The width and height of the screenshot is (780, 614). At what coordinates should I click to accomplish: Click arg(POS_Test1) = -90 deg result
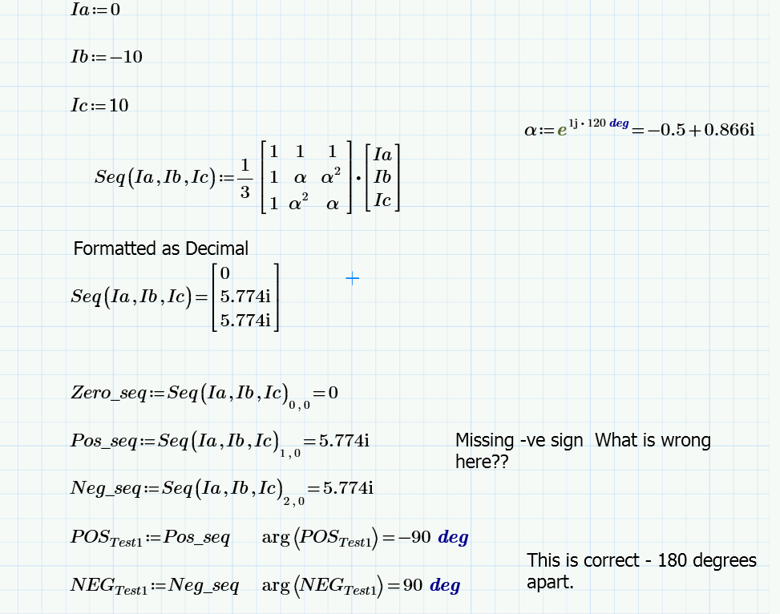[x=365, y=538]
